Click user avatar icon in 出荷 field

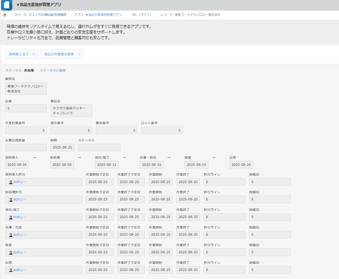click(11, 270)
